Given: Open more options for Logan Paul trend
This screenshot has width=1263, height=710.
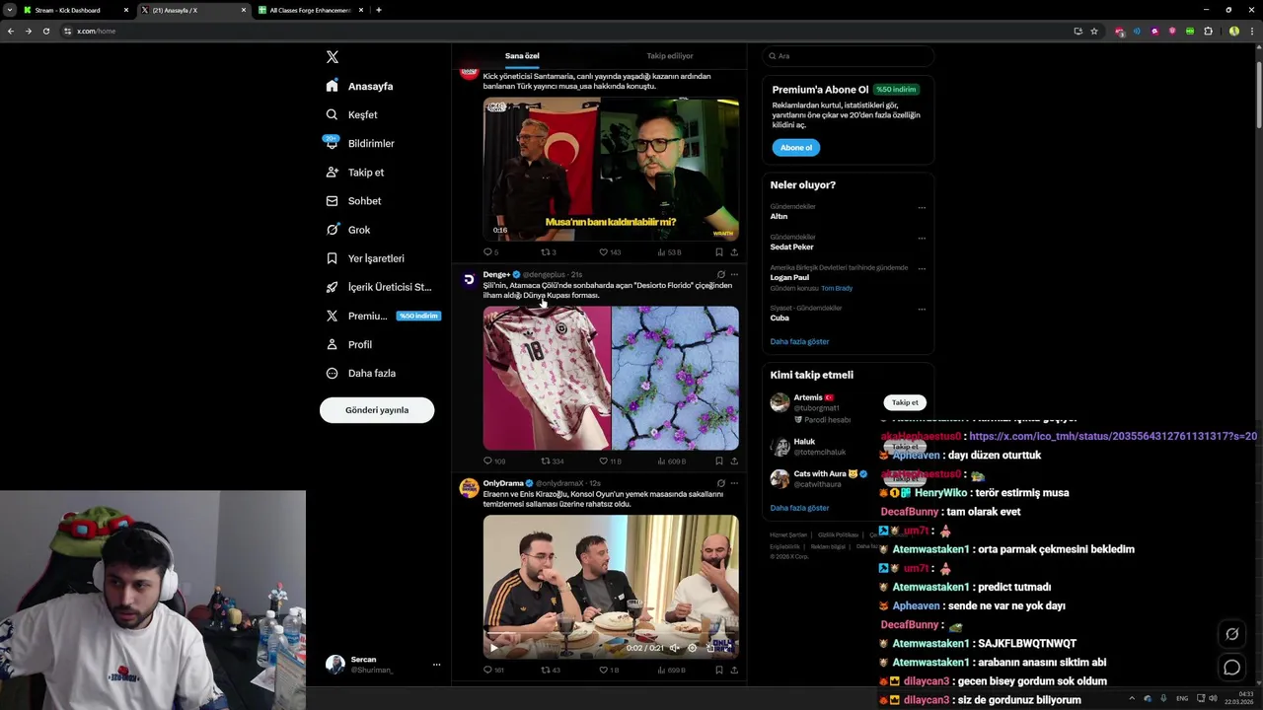Looking at the screenshot, I should (922, 268).
